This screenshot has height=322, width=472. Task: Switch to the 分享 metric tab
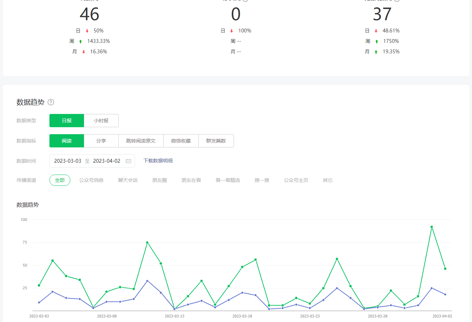[x=101, y=141]
